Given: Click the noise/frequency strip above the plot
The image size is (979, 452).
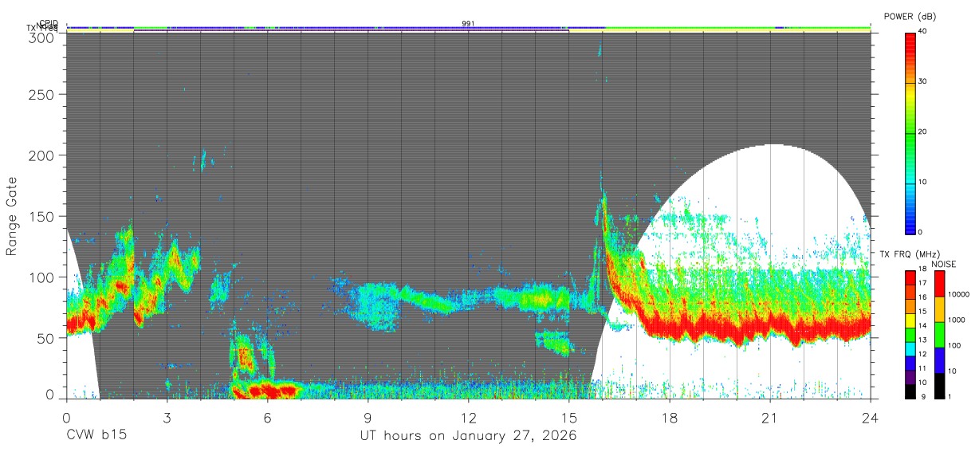Looking at the screenshot, I should 469,29.
